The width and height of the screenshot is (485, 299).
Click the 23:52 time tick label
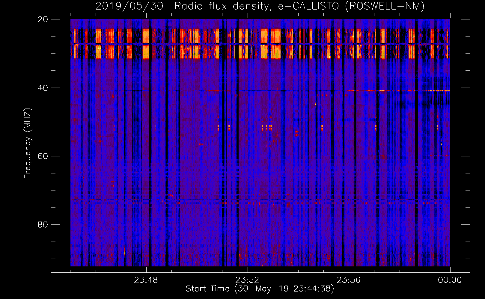coord(247,280)
